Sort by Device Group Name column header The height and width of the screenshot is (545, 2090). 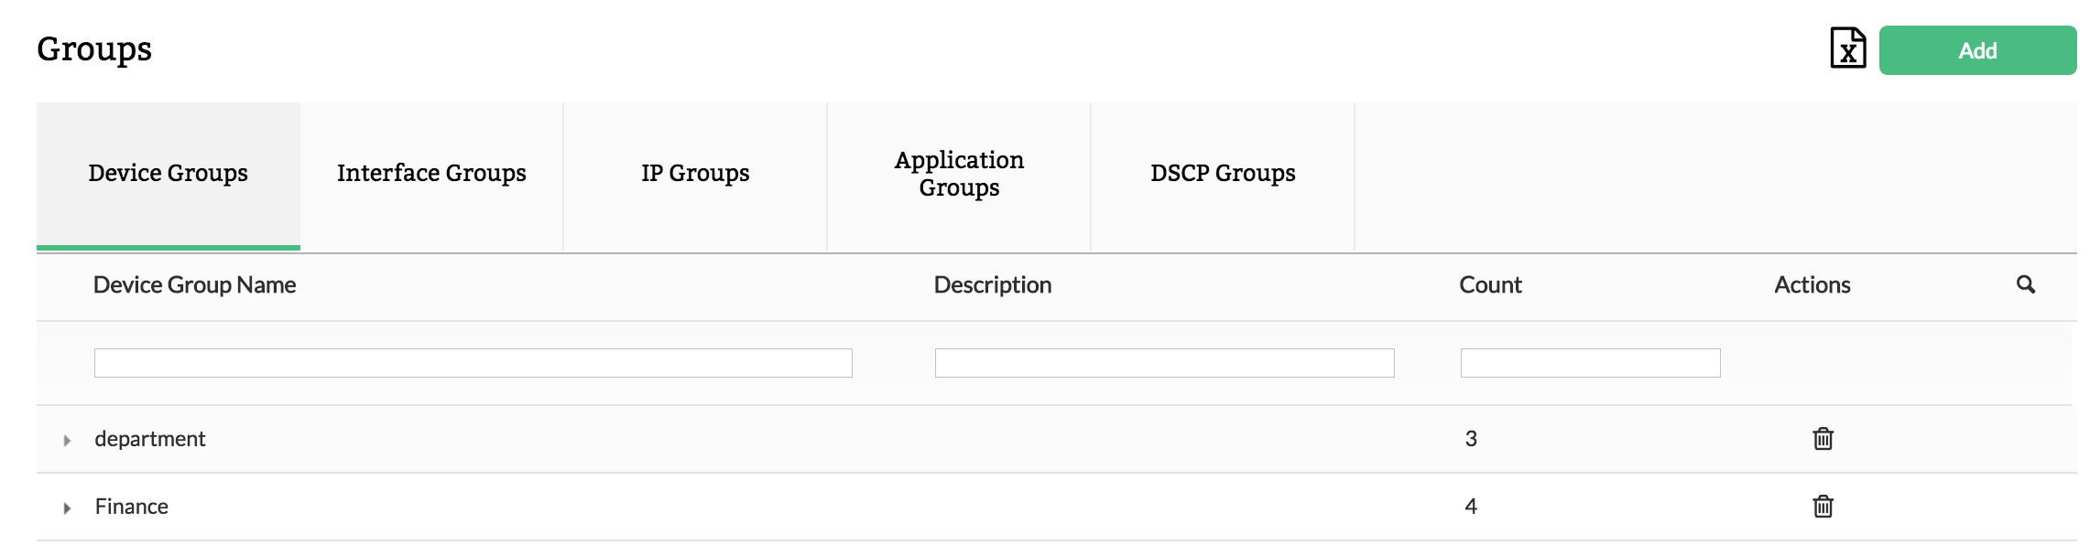point(194,285)
